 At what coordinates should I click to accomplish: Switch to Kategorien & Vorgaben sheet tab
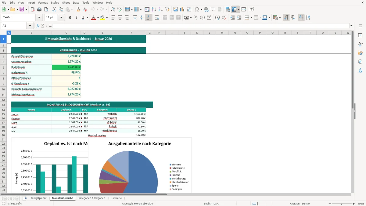click(x=92, y=198)
